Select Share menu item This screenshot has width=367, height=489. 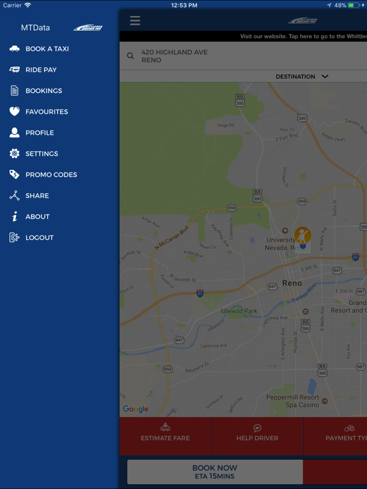pyautogui.click(x=59, y=195)
